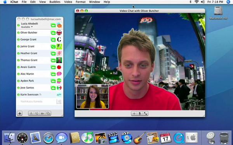Open the Apple menu

(5, 2)
